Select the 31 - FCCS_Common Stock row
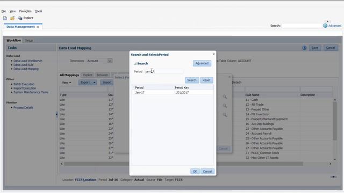 click(x=262, y=153)
